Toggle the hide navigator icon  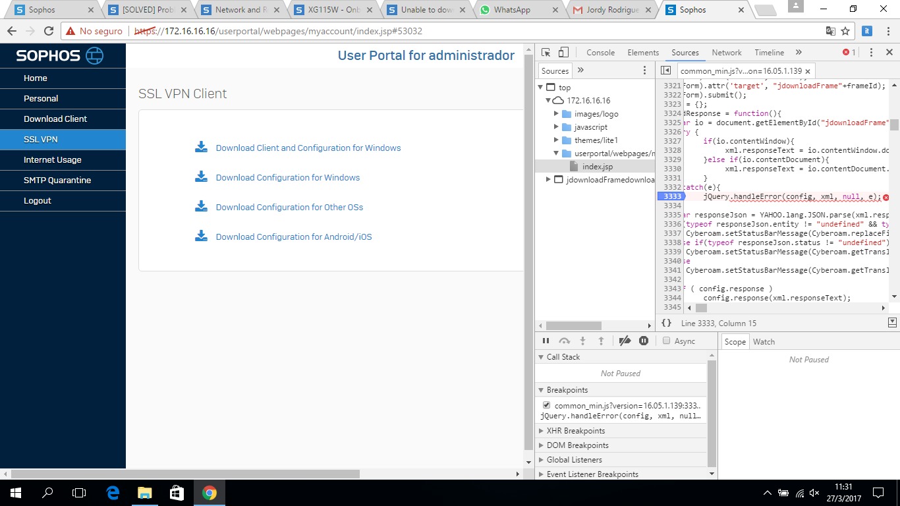tap(665, 70)
